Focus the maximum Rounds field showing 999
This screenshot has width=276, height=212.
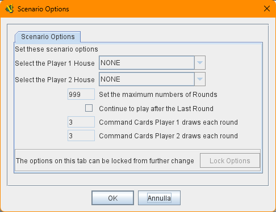click(81, 94)
